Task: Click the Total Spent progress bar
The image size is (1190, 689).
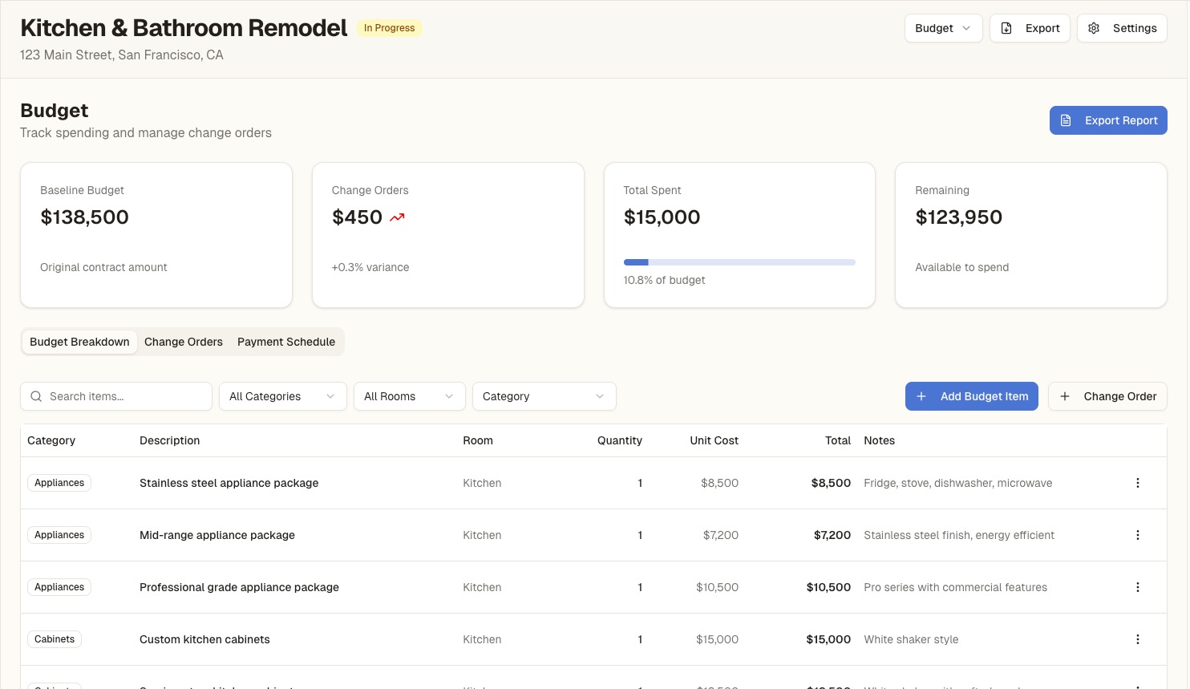Action: click(x=739, y=262)
